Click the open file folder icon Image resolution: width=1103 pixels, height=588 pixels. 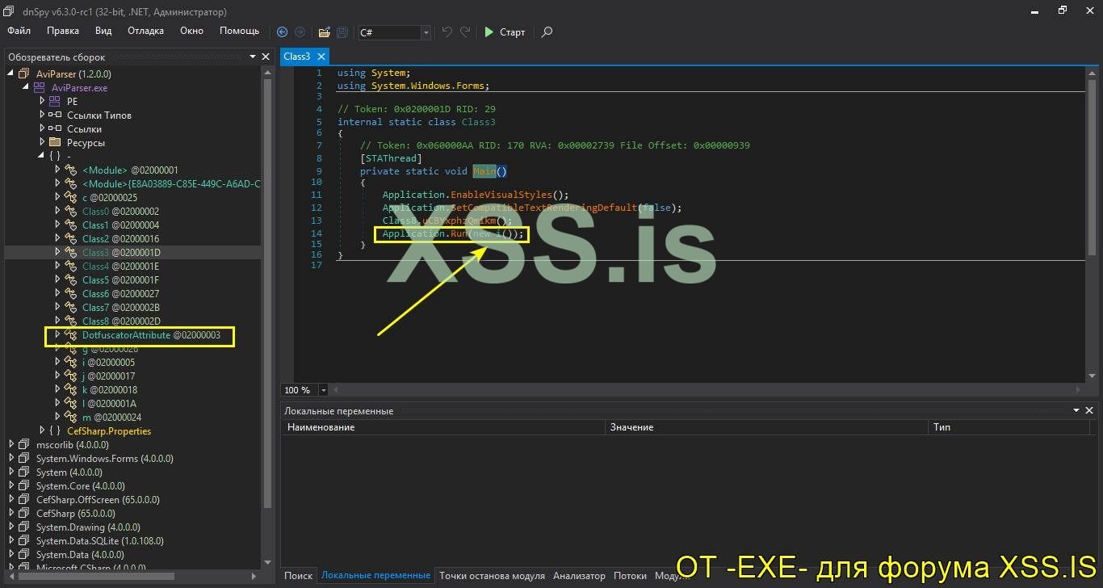coord(324,32)
